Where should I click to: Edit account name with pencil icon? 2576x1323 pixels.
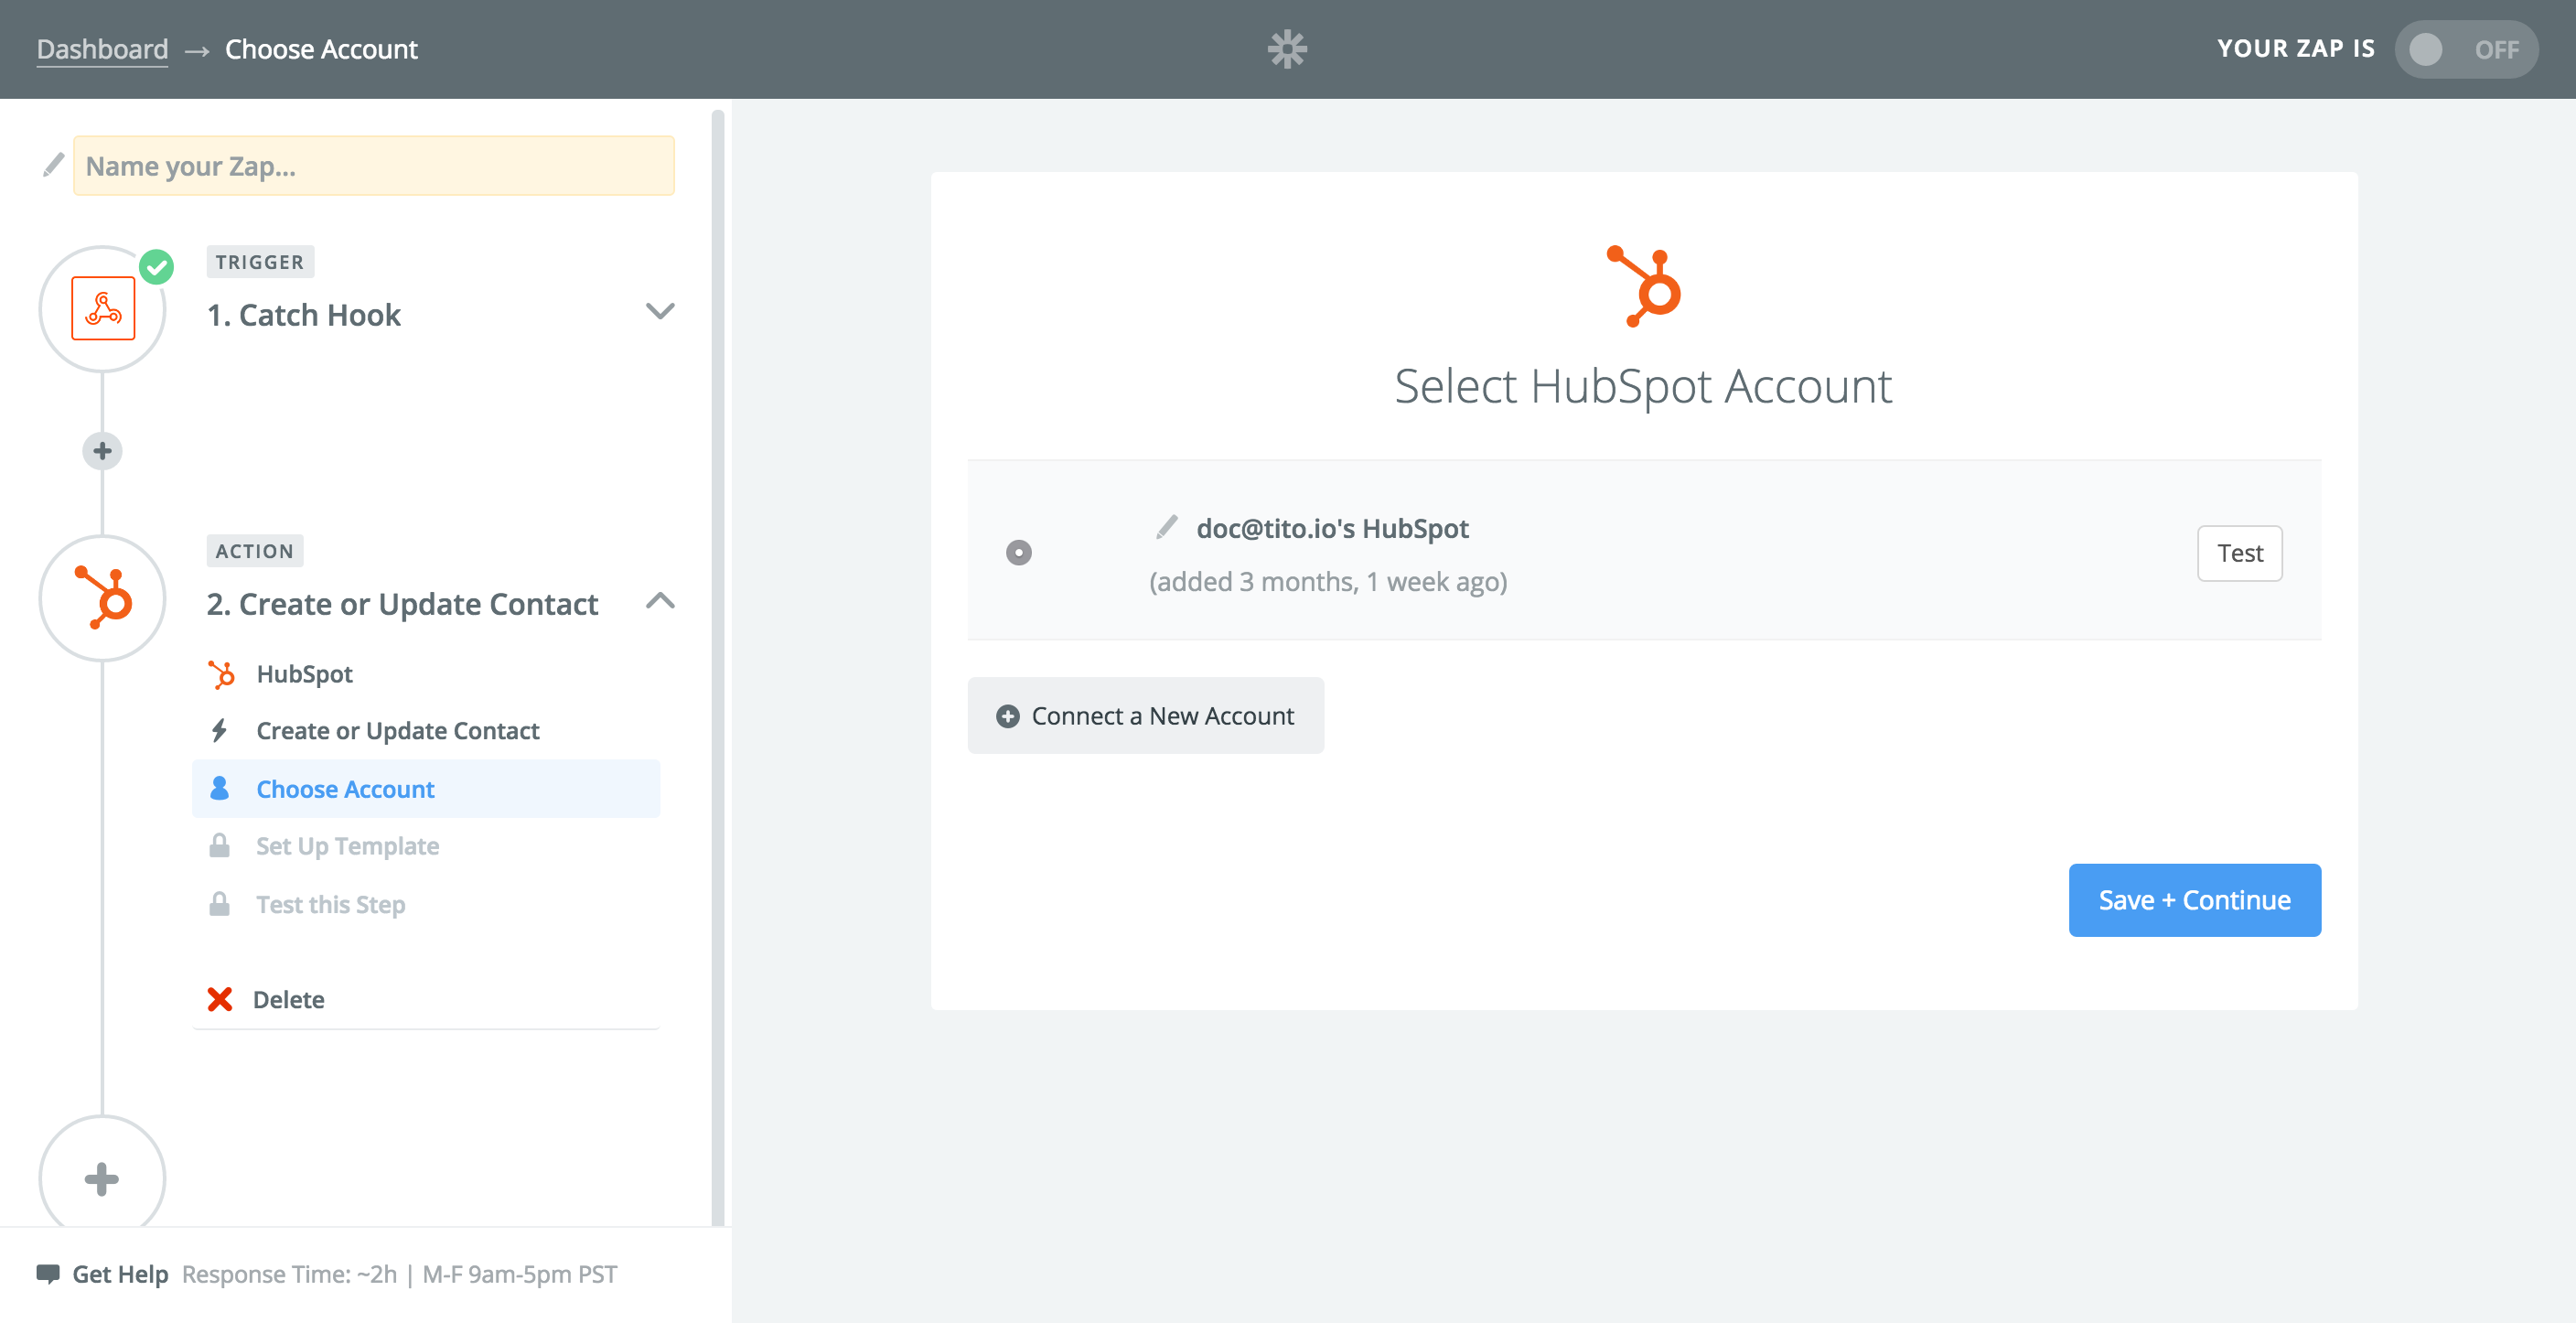1166,527
